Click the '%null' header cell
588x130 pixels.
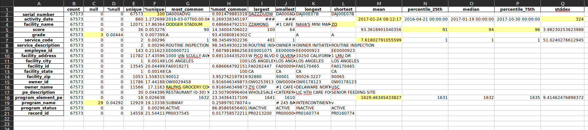114,9
